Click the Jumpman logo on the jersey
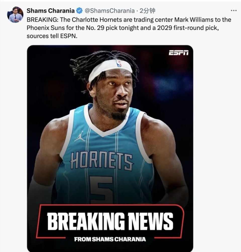The width and height of the screenshot is (241, 252). (80, 136)
